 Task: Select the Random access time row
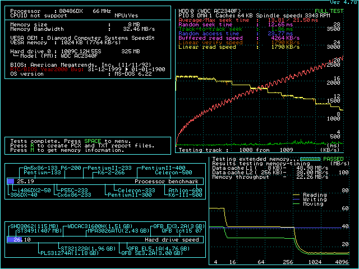point(236,34)
